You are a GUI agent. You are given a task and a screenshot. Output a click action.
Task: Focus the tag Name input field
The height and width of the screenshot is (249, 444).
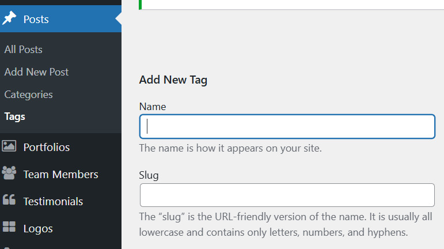click(x=287, y=127)
